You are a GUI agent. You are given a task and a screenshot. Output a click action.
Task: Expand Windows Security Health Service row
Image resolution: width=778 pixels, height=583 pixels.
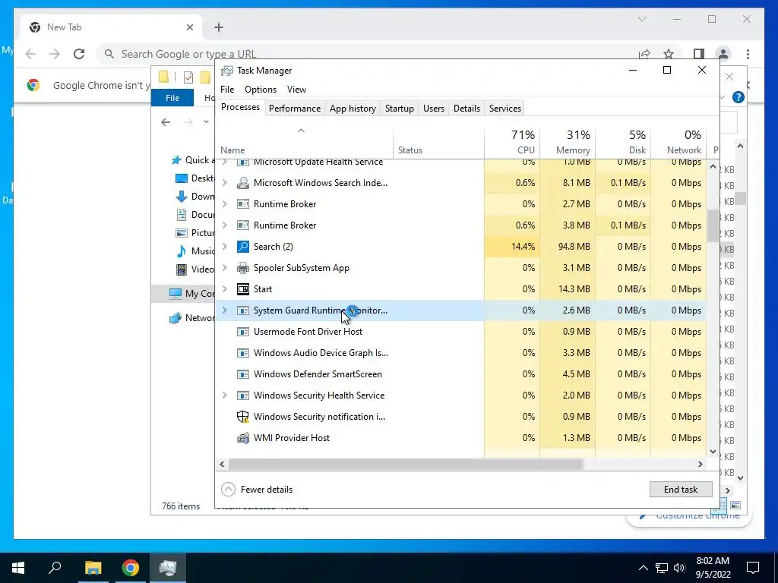(224, 395)
